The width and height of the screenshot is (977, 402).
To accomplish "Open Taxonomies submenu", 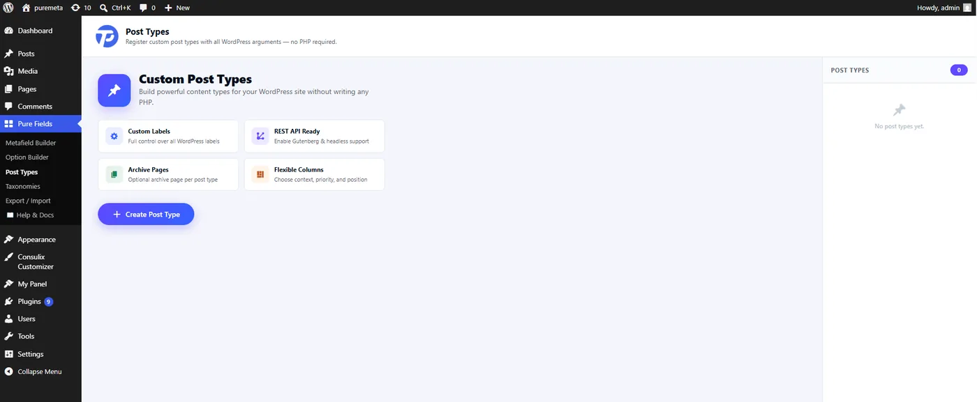I will click(x=23, y=187).
